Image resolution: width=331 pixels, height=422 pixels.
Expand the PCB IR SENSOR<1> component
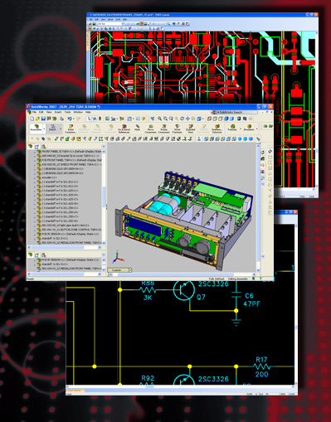pyautogui.click(x=35, y=234)
